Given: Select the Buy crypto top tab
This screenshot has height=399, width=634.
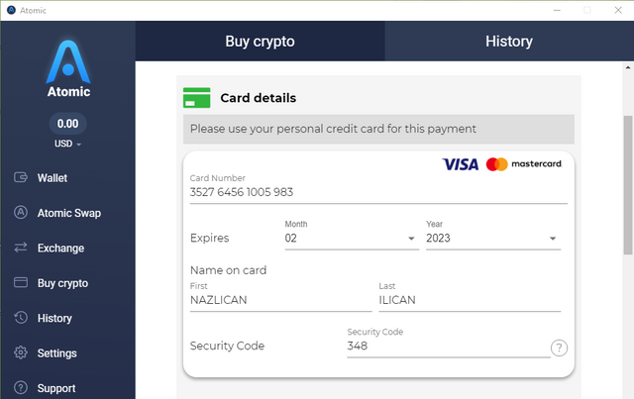Looking at the screenshot, I should [260, 42].
